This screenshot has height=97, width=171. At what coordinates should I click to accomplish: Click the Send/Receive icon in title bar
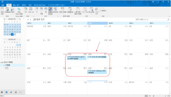(x=2, y=2)
